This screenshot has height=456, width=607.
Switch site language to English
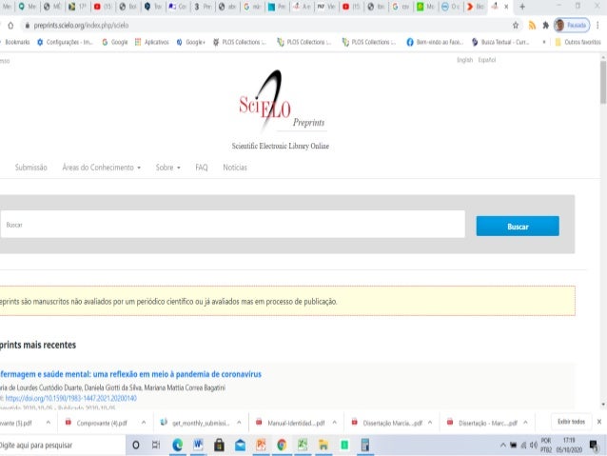click(464, 60)
